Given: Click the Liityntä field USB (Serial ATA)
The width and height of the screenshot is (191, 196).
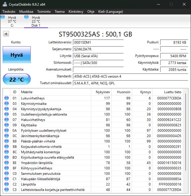Looking at the screenshot, I should (98, 56).
